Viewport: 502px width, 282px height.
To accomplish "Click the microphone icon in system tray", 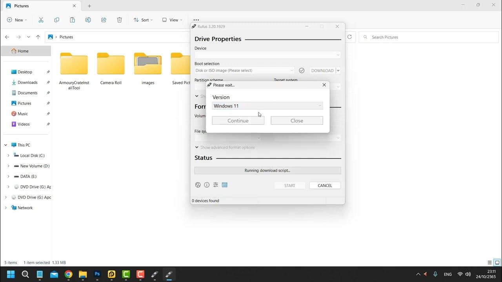I will click(435, 274).
